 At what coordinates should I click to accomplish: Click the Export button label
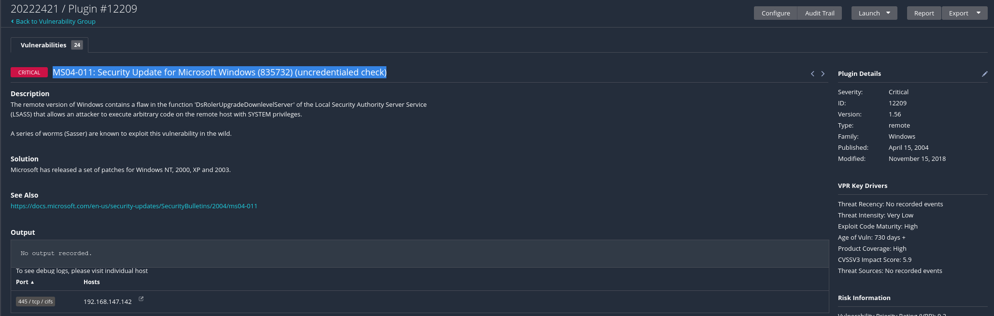(x=958, y=13)
